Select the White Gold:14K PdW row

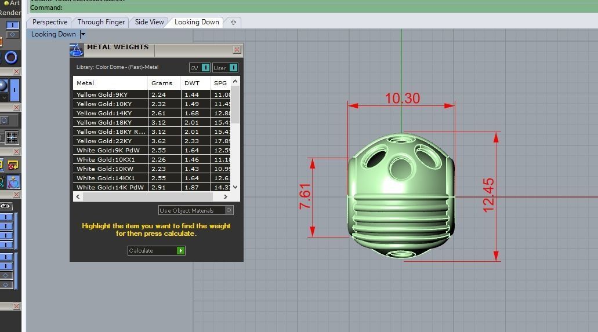pos(152,187)
